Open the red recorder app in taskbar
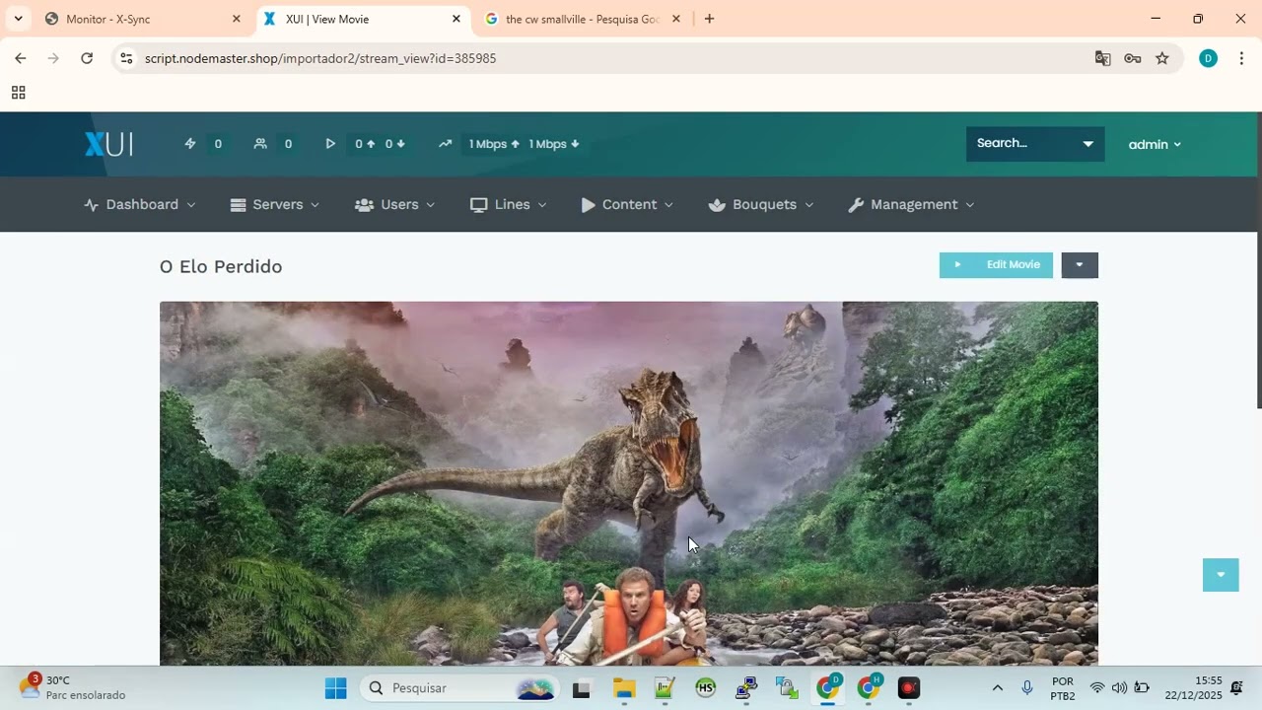Screen dimensions: 1262x710 point(909,688)
